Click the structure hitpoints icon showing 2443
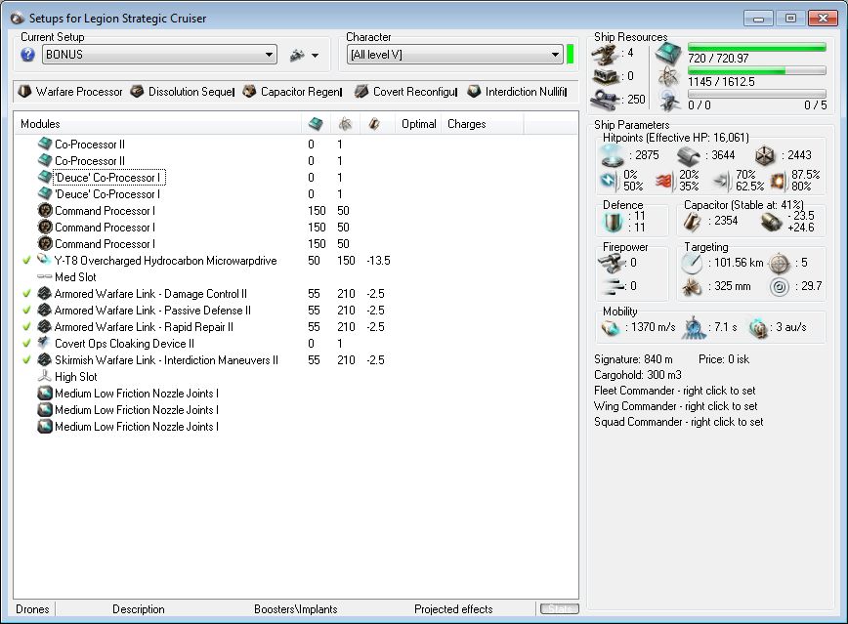The height and width of the screenshot is (624, 848). tap(765, 155)
